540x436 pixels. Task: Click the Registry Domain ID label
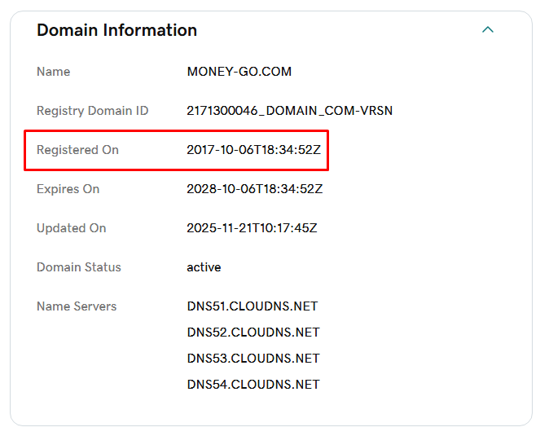coord(92,111)
